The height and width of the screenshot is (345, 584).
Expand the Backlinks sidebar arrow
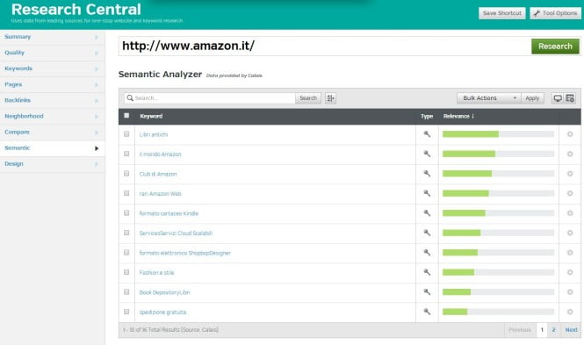coord(96,101)
